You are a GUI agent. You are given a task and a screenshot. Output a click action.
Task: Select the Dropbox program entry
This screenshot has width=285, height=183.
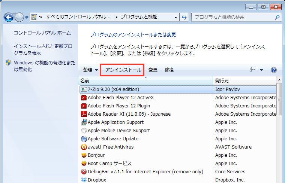pyautogui.click(x=178, y=180)
